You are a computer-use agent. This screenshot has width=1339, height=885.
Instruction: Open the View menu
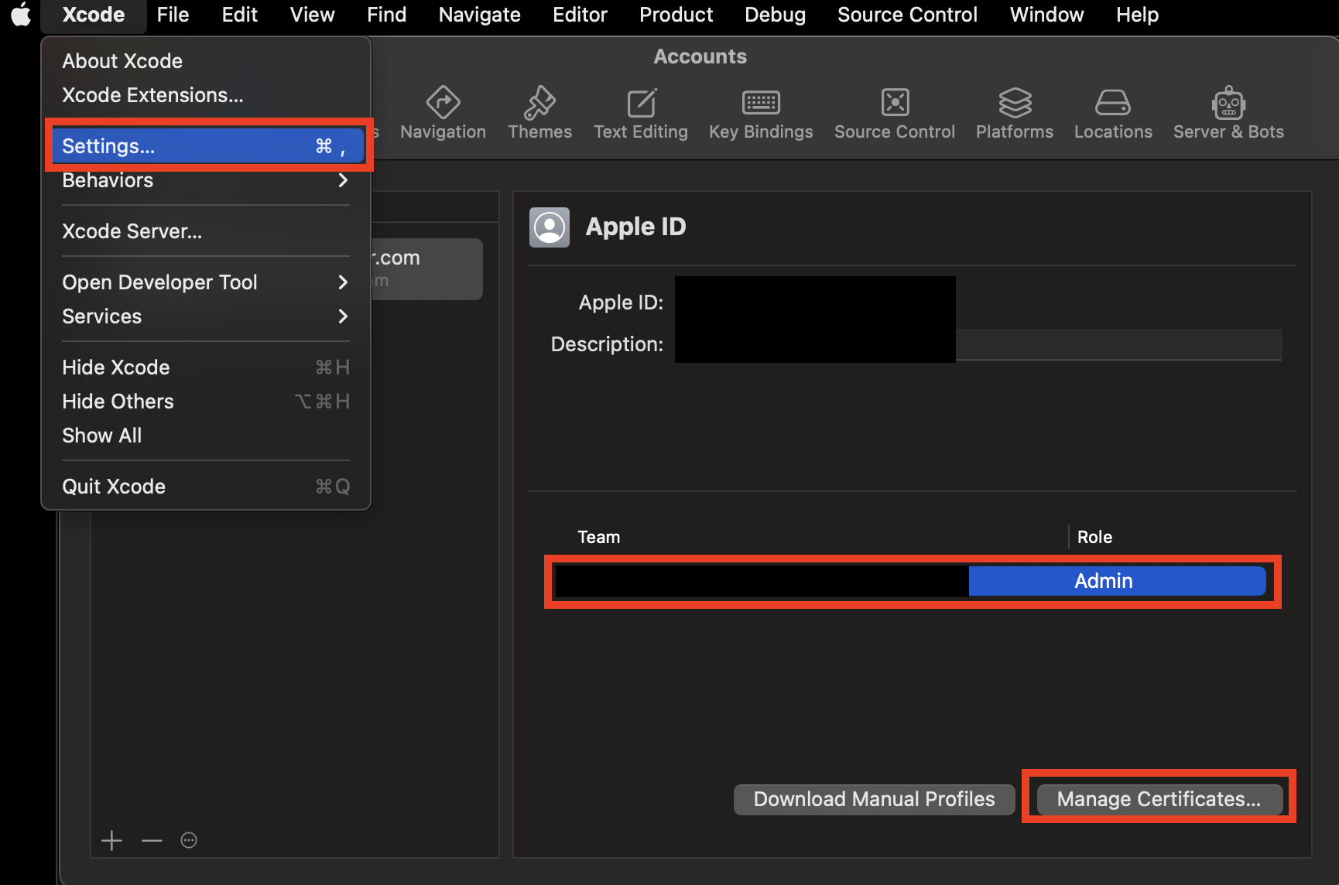click(312, 15)
